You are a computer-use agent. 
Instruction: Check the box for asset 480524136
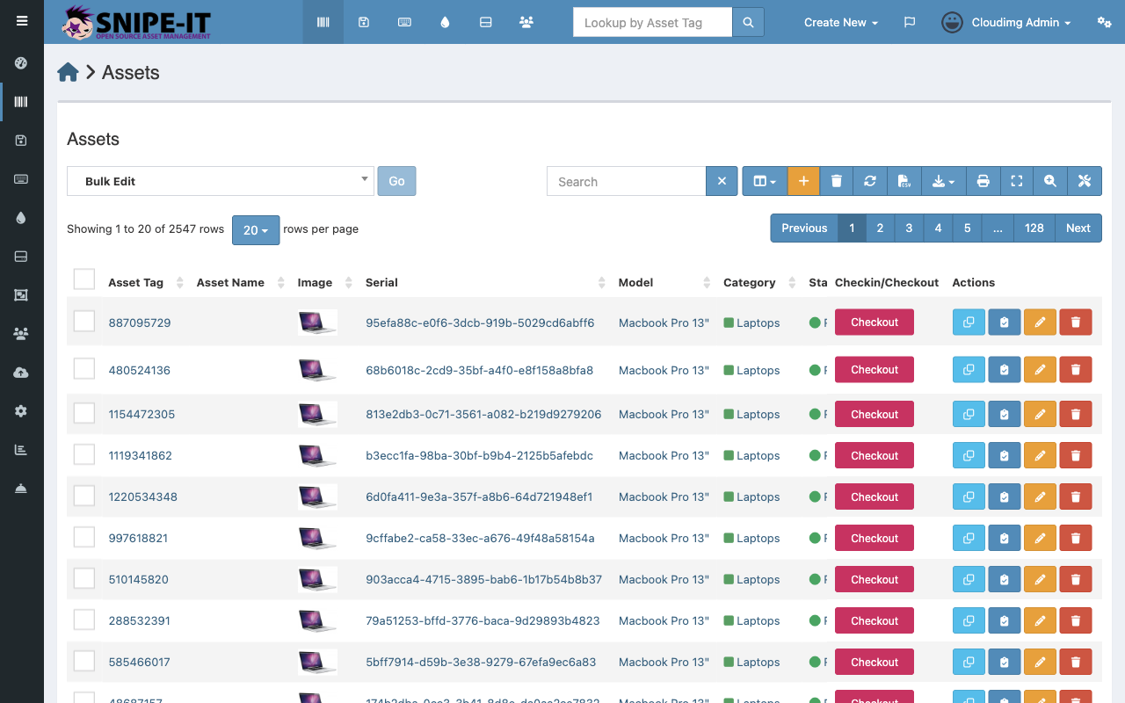point(84,368)
